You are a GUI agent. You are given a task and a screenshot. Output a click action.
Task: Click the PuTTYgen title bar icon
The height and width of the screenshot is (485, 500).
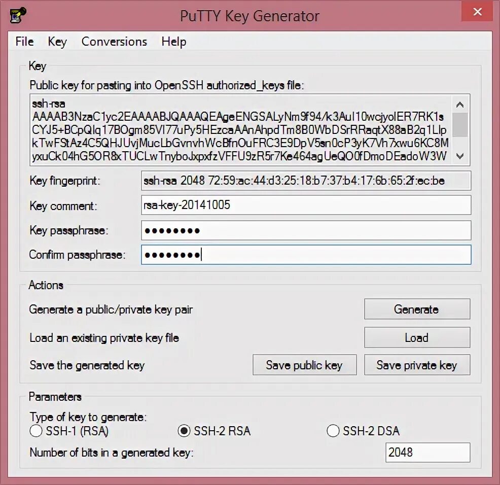click(18, 15)
